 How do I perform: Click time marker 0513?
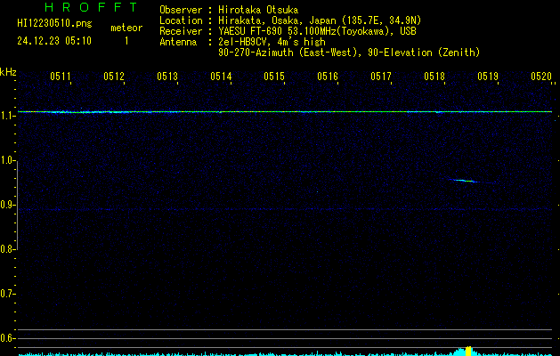167,77
